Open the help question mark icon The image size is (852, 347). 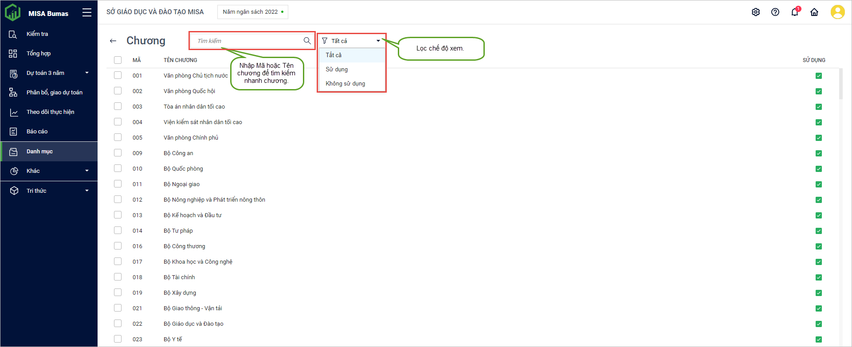pyautogui.click(x=775, y=12)
